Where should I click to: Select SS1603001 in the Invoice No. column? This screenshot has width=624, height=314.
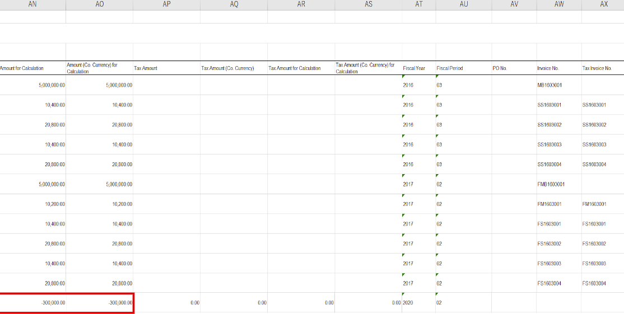[x=559, y=105]
